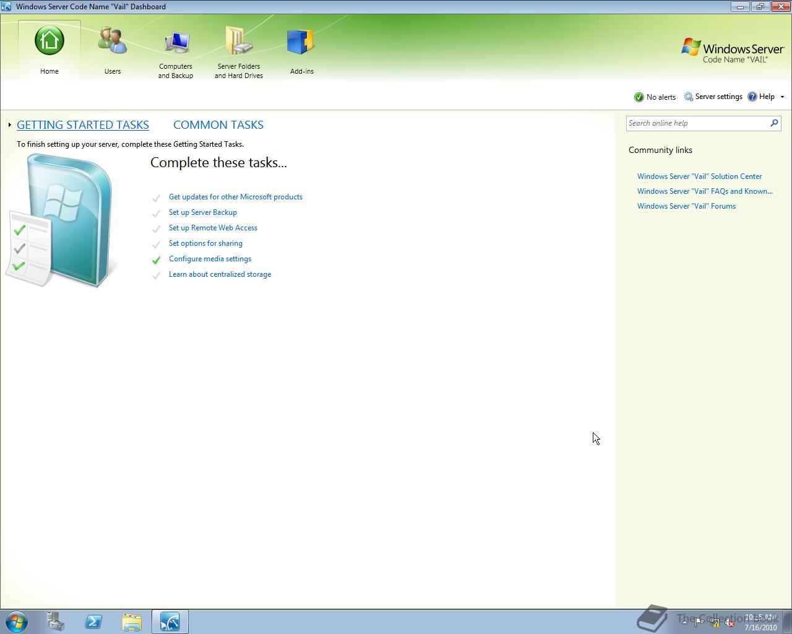The image size is (792, 634).
Task: Click checkmark beside Set up Server Backup
Action: coord(156,214)
